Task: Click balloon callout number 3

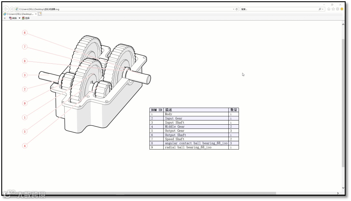Action: coord(25,75)
